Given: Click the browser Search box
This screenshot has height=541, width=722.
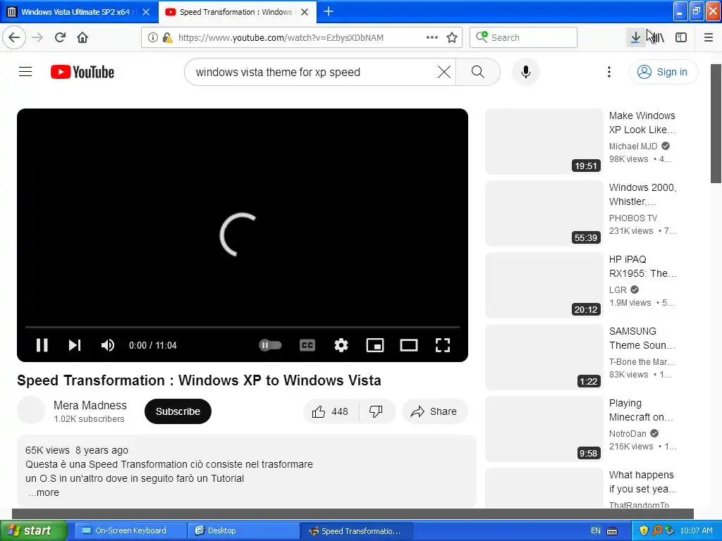Looking at the screenshot, I should tap(524, 37).
